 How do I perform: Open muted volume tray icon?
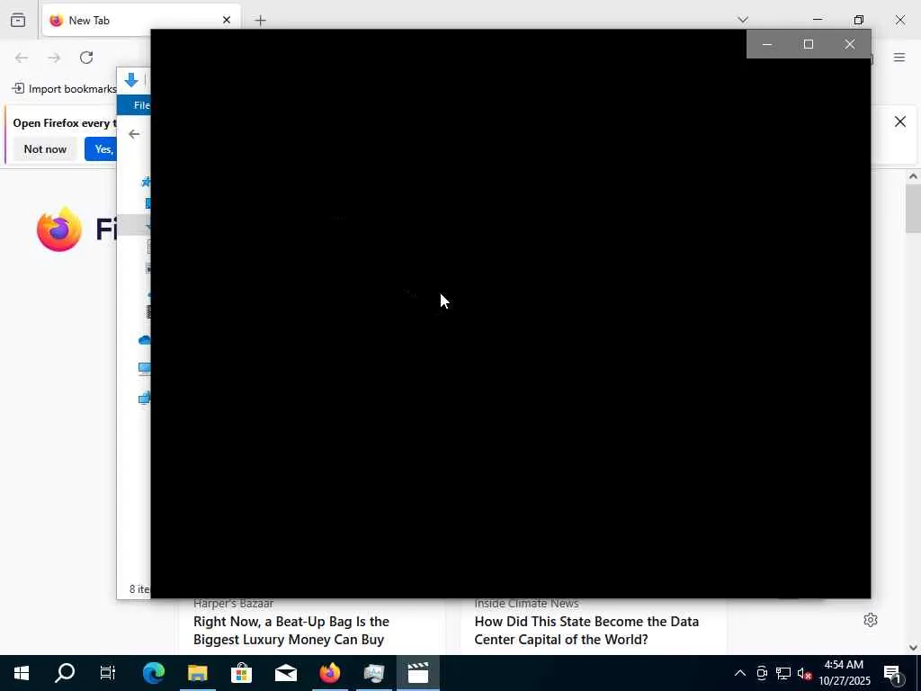click(x=805, y=673)
